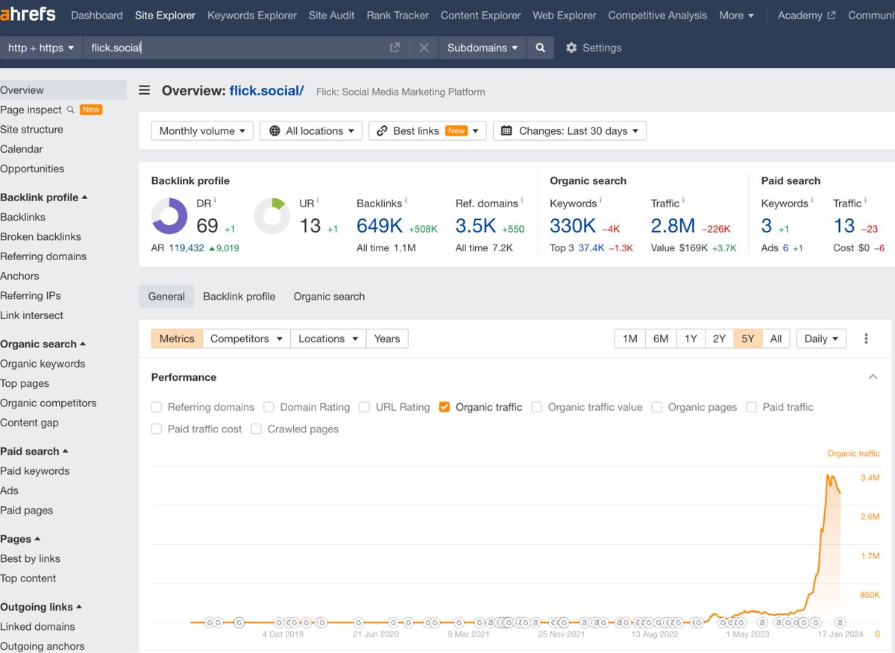Open Changes: Last 30 days dropdown
The width and height of the screenshot is (895, 653).
[x=570, y=130]
